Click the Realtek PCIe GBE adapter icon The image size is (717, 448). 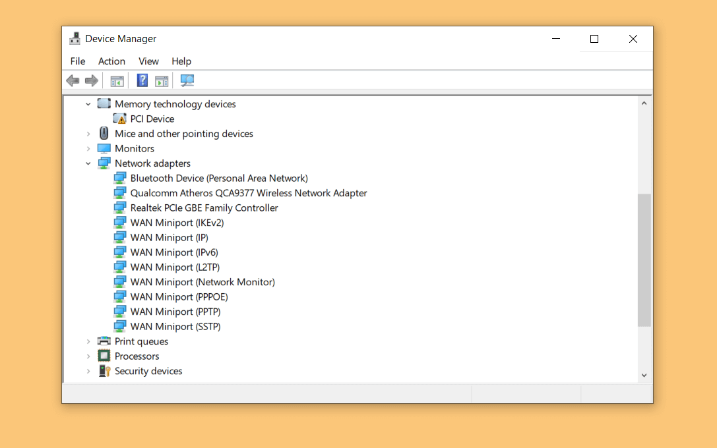pyautogui.click(x=120, y=208)
